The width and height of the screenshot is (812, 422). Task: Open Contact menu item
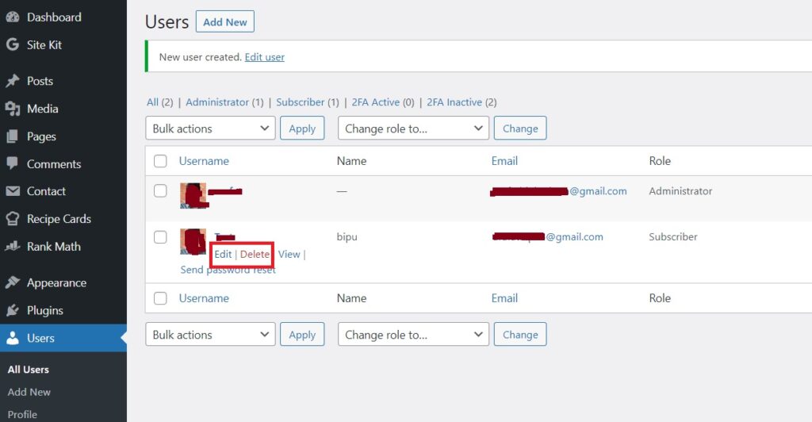46,191
